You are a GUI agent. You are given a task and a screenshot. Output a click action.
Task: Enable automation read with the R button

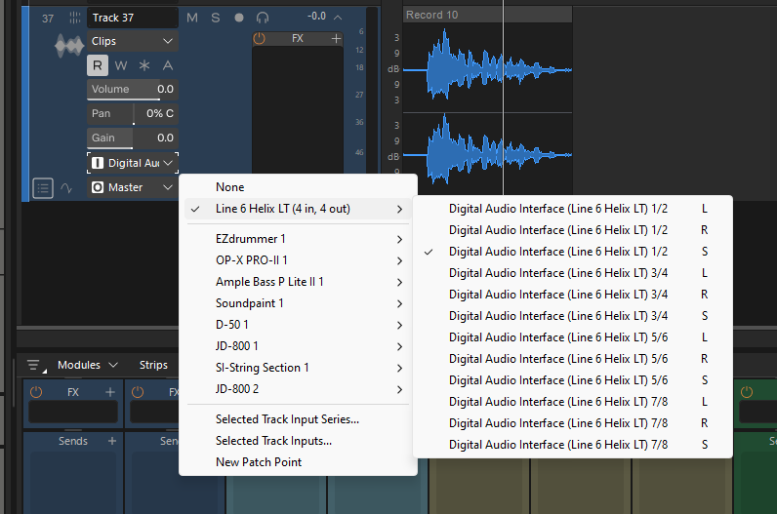point(98,65)
